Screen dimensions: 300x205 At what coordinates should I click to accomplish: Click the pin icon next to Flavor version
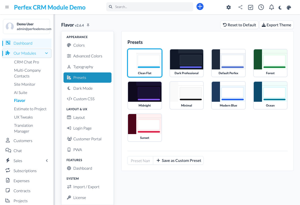coord(88,25)
